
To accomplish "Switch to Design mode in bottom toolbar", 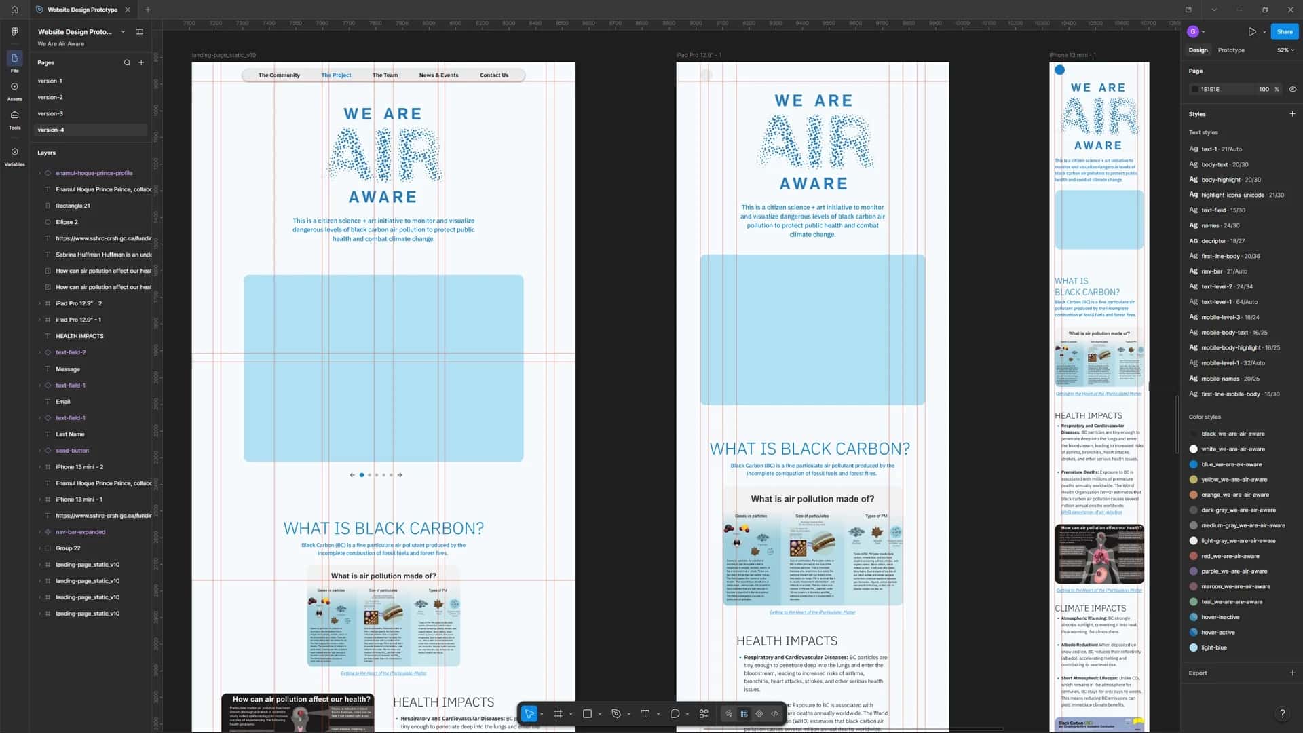I will [744, 713].
